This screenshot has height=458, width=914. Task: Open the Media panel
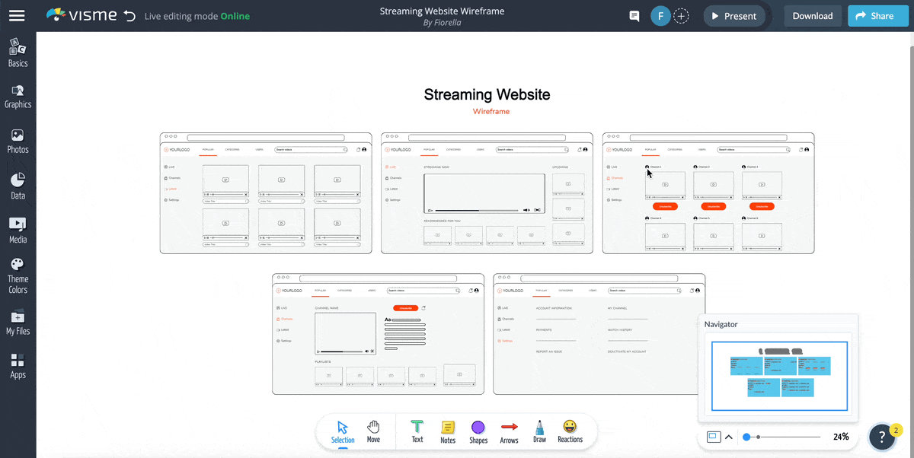pyautogui.click(x=18, y=229)
